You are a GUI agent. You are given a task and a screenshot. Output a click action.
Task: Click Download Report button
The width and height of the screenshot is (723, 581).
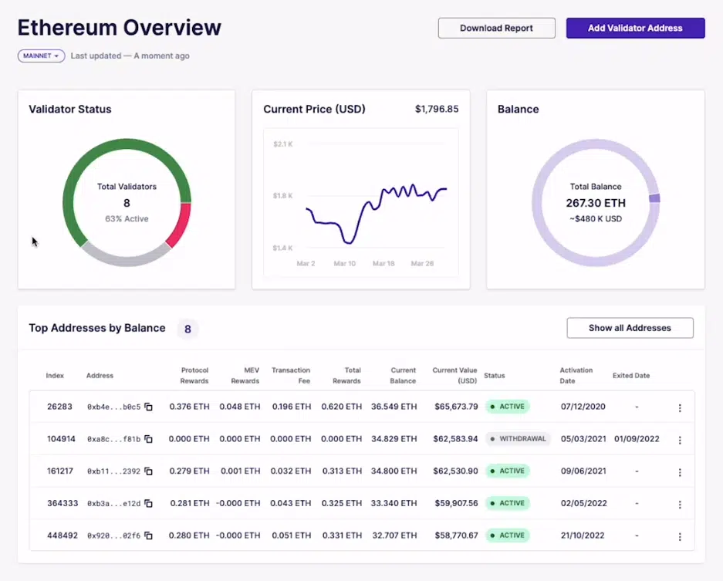[x=497, y=28]
